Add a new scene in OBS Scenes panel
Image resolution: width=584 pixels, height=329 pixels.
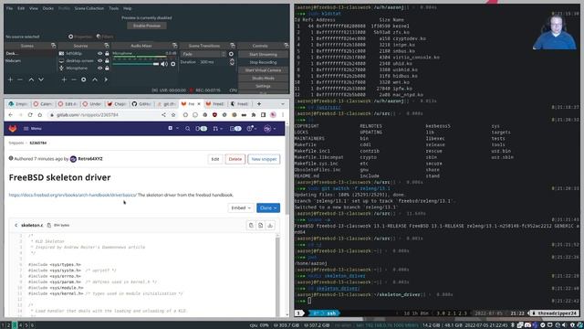coord(10,80)
